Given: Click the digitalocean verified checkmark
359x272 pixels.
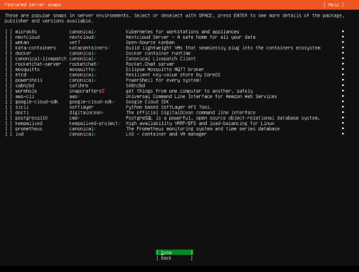Looking at the screenshot, I should click(103, 113).
